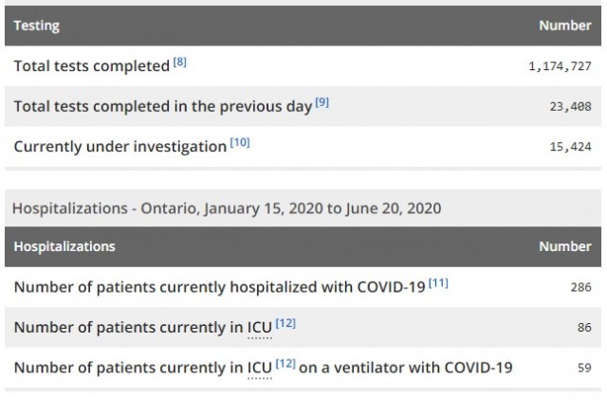Click the Hospitalizations column header
The image size is (607, 414).
tap(64, 246)
